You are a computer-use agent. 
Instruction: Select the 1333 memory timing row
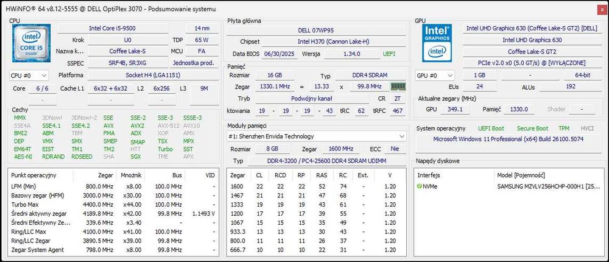tap(315, 205)
